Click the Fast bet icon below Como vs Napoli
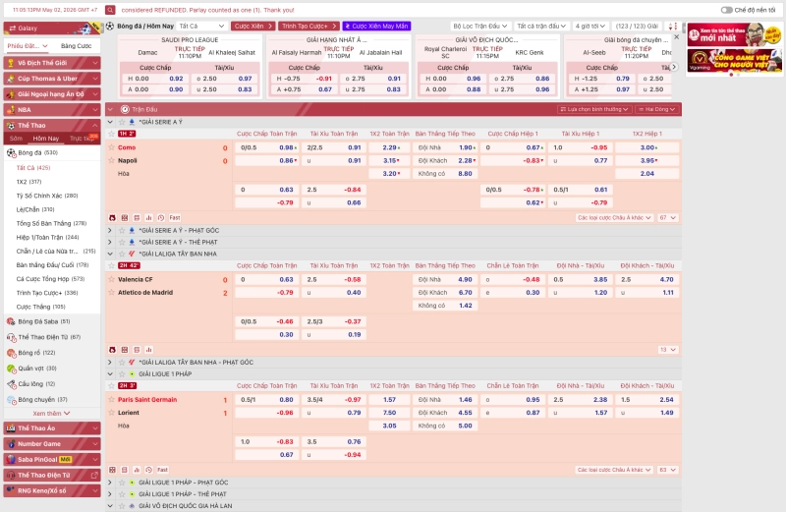The width and height of the screenshot is (786, 512). pos(175,217)
